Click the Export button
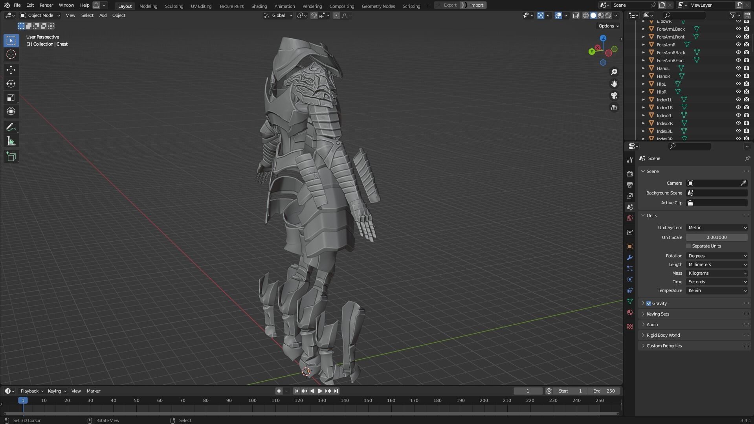The image size is (754, 424). (x=447, y=5)
